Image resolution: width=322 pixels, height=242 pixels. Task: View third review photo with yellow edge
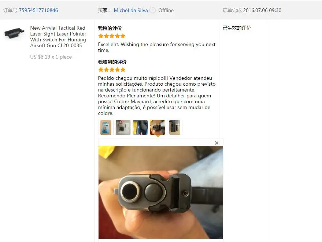tap(140, 127)
